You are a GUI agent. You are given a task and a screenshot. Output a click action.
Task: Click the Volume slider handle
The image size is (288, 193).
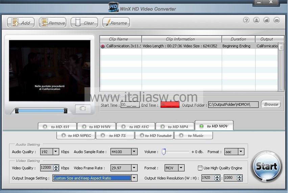(164, 152)
